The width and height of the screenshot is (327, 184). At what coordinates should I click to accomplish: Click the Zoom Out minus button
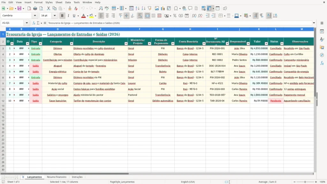(x=294, y=182)
